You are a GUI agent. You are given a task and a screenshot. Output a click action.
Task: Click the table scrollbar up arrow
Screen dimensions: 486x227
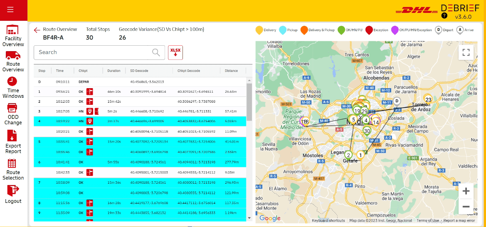[x=249, y=80]
